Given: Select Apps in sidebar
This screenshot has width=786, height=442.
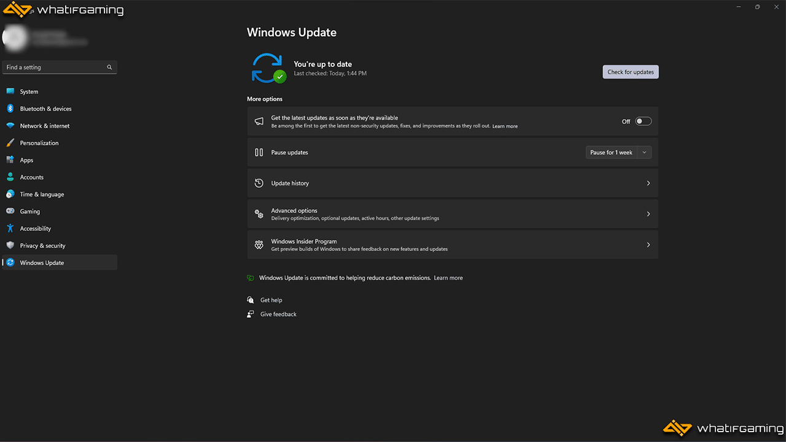Looking at the screenshot, I should [60, 160].
